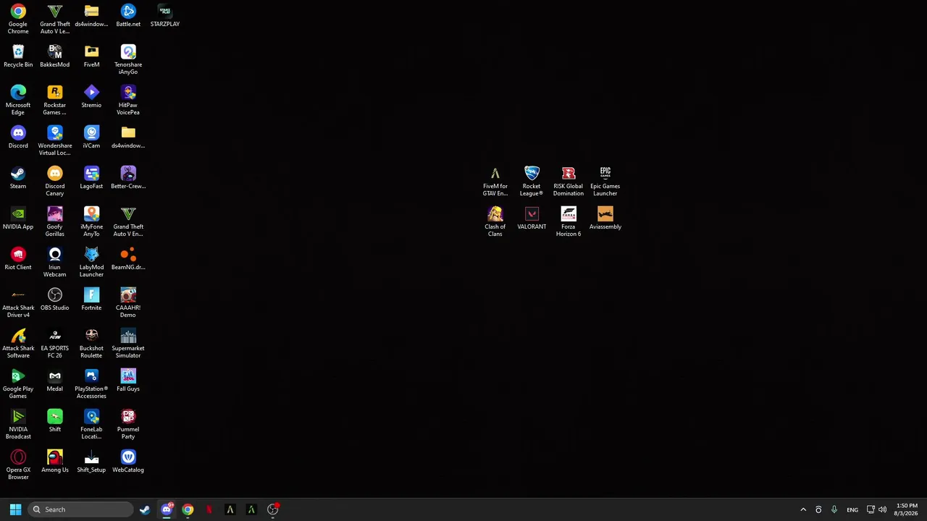This screenshot has width=927, height=521.
Task: Select the Google Play Games icon
Action: (18, 384)
